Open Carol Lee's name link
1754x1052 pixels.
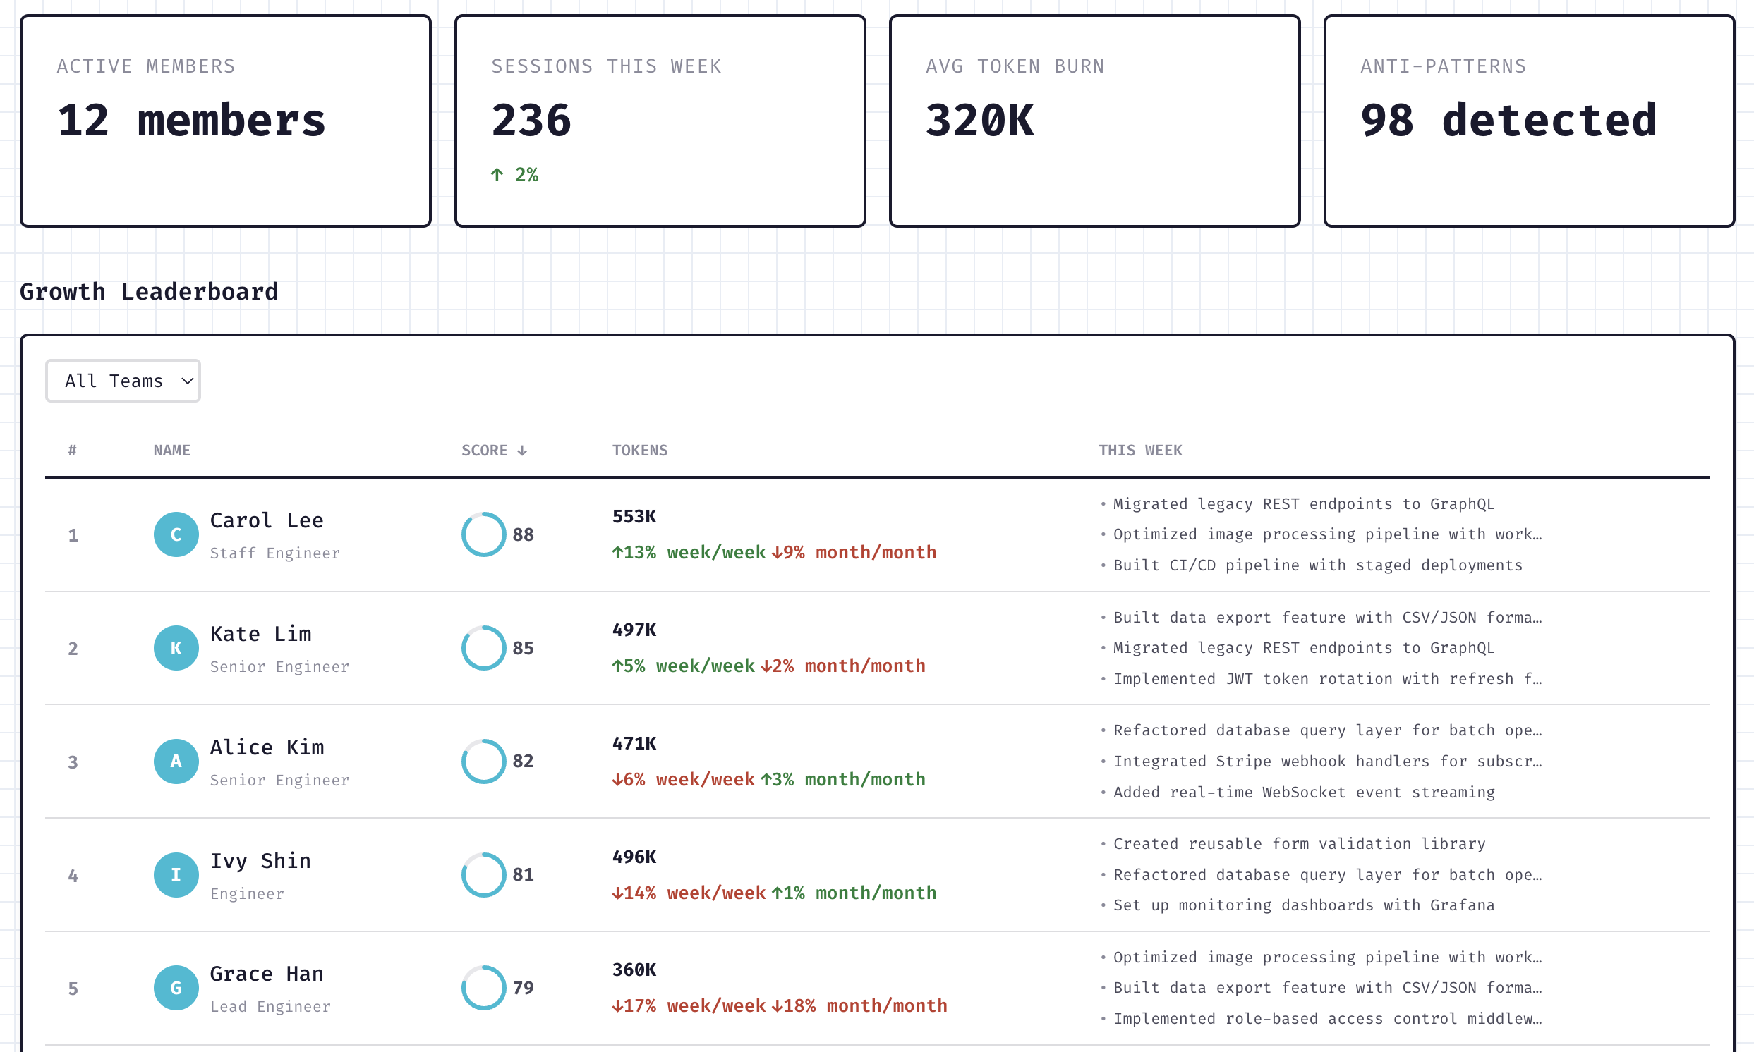pos(267,520)
